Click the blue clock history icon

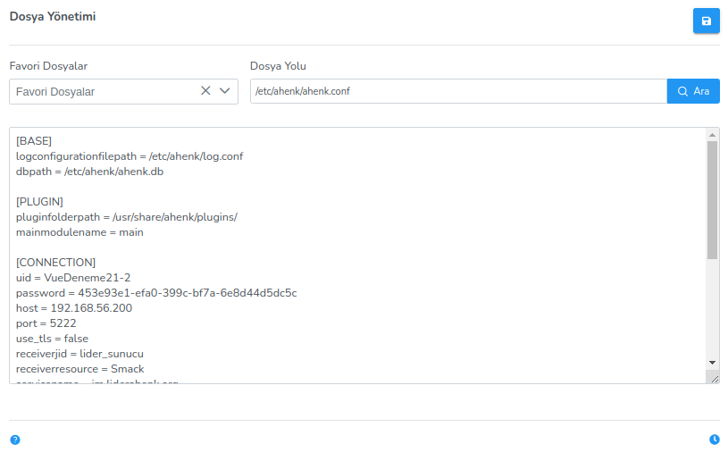(x=714, y=440)
